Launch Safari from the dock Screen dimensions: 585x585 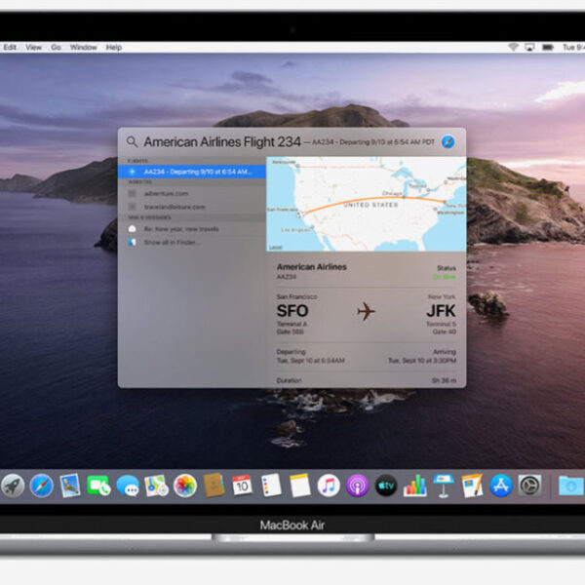pyautogui.click(x=41, y=486)
